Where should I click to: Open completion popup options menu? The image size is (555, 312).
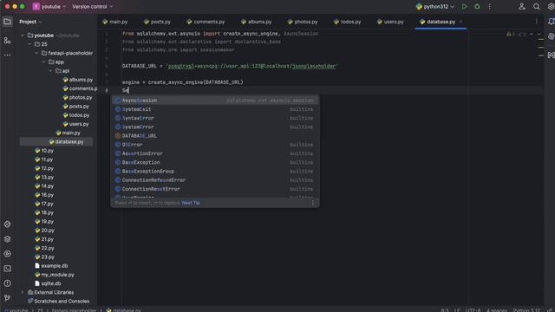(x=312, y=203)
